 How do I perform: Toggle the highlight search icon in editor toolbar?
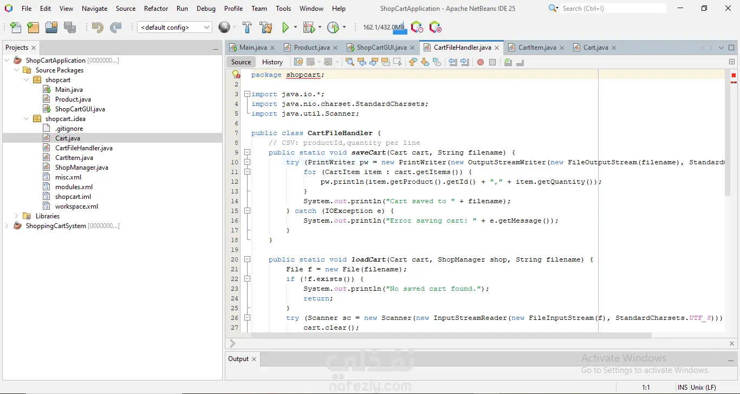click(x=386, y=62)
